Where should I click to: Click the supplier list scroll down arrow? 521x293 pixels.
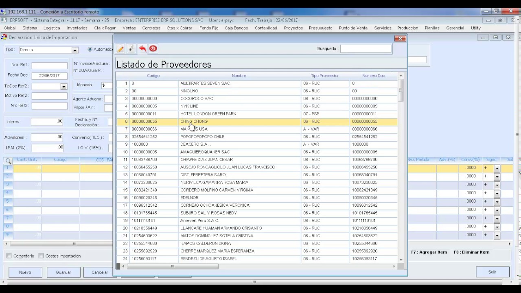[401, 260]
